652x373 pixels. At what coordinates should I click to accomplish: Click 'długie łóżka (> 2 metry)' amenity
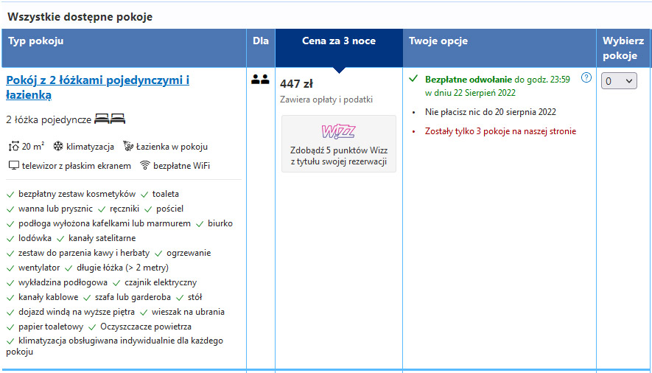coord(123,268)
